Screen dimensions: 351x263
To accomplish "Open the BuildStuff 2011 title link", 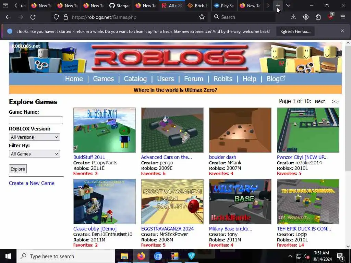I will tap(89, 157).
